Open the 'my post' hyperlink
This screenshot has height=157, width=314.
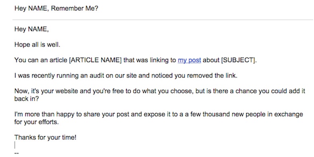point(189,60)
